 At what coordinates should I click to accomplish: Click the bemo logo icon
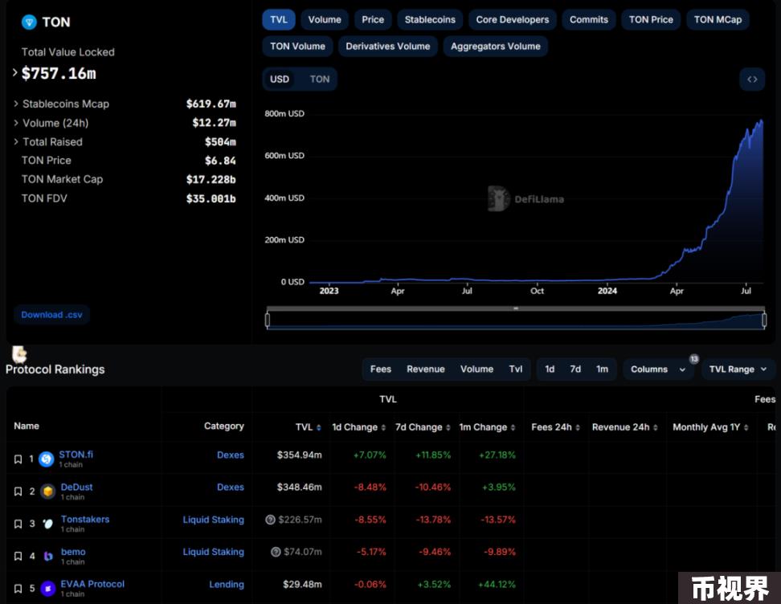[48, 556]
